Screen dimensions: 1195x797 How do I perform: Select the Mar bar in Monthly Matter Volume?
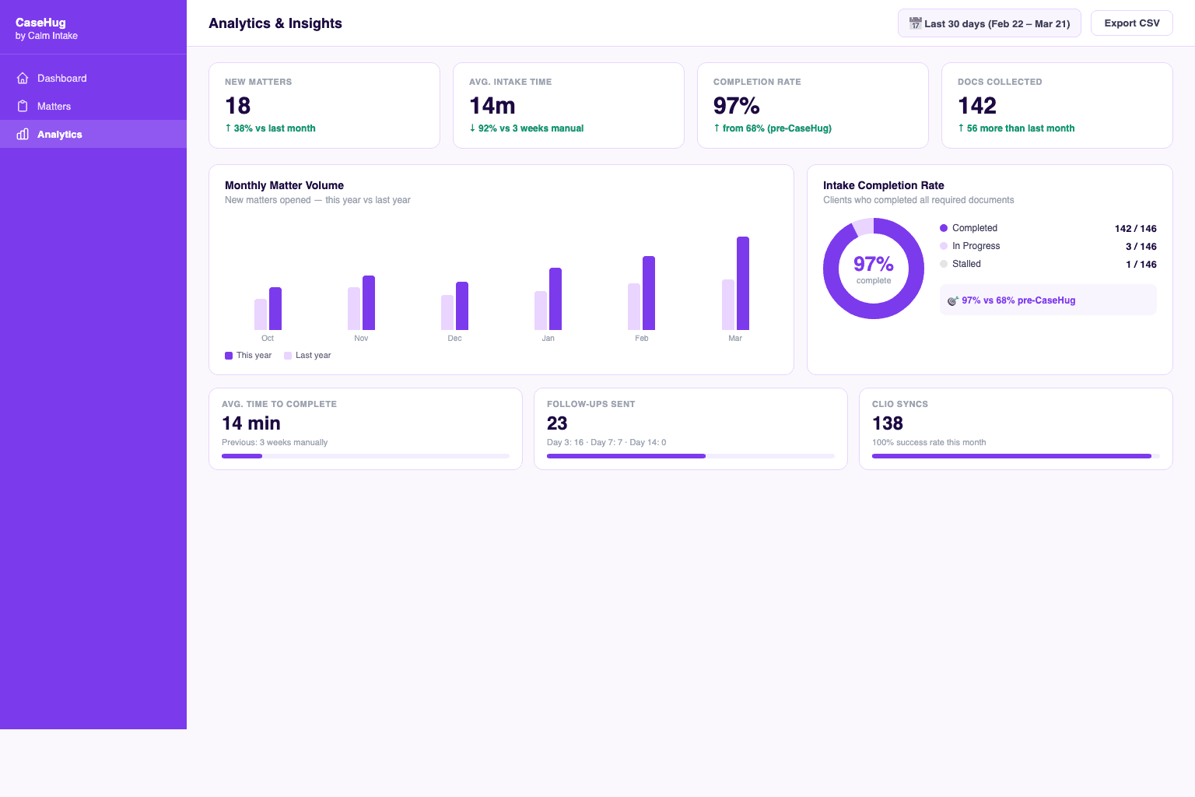(742, 282)
